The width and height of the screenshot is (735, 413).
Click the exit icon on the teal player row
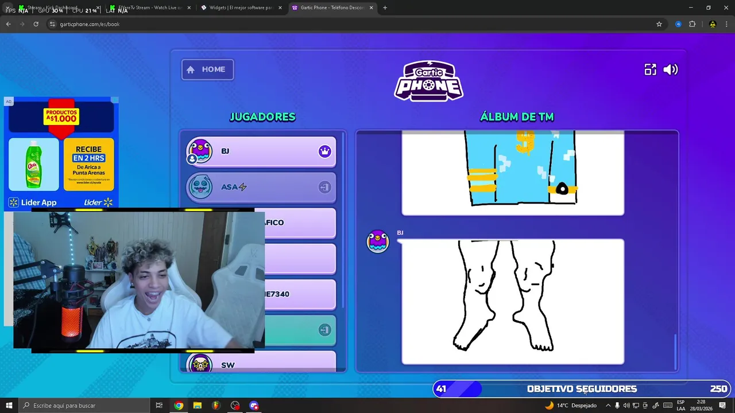(325, 330)
